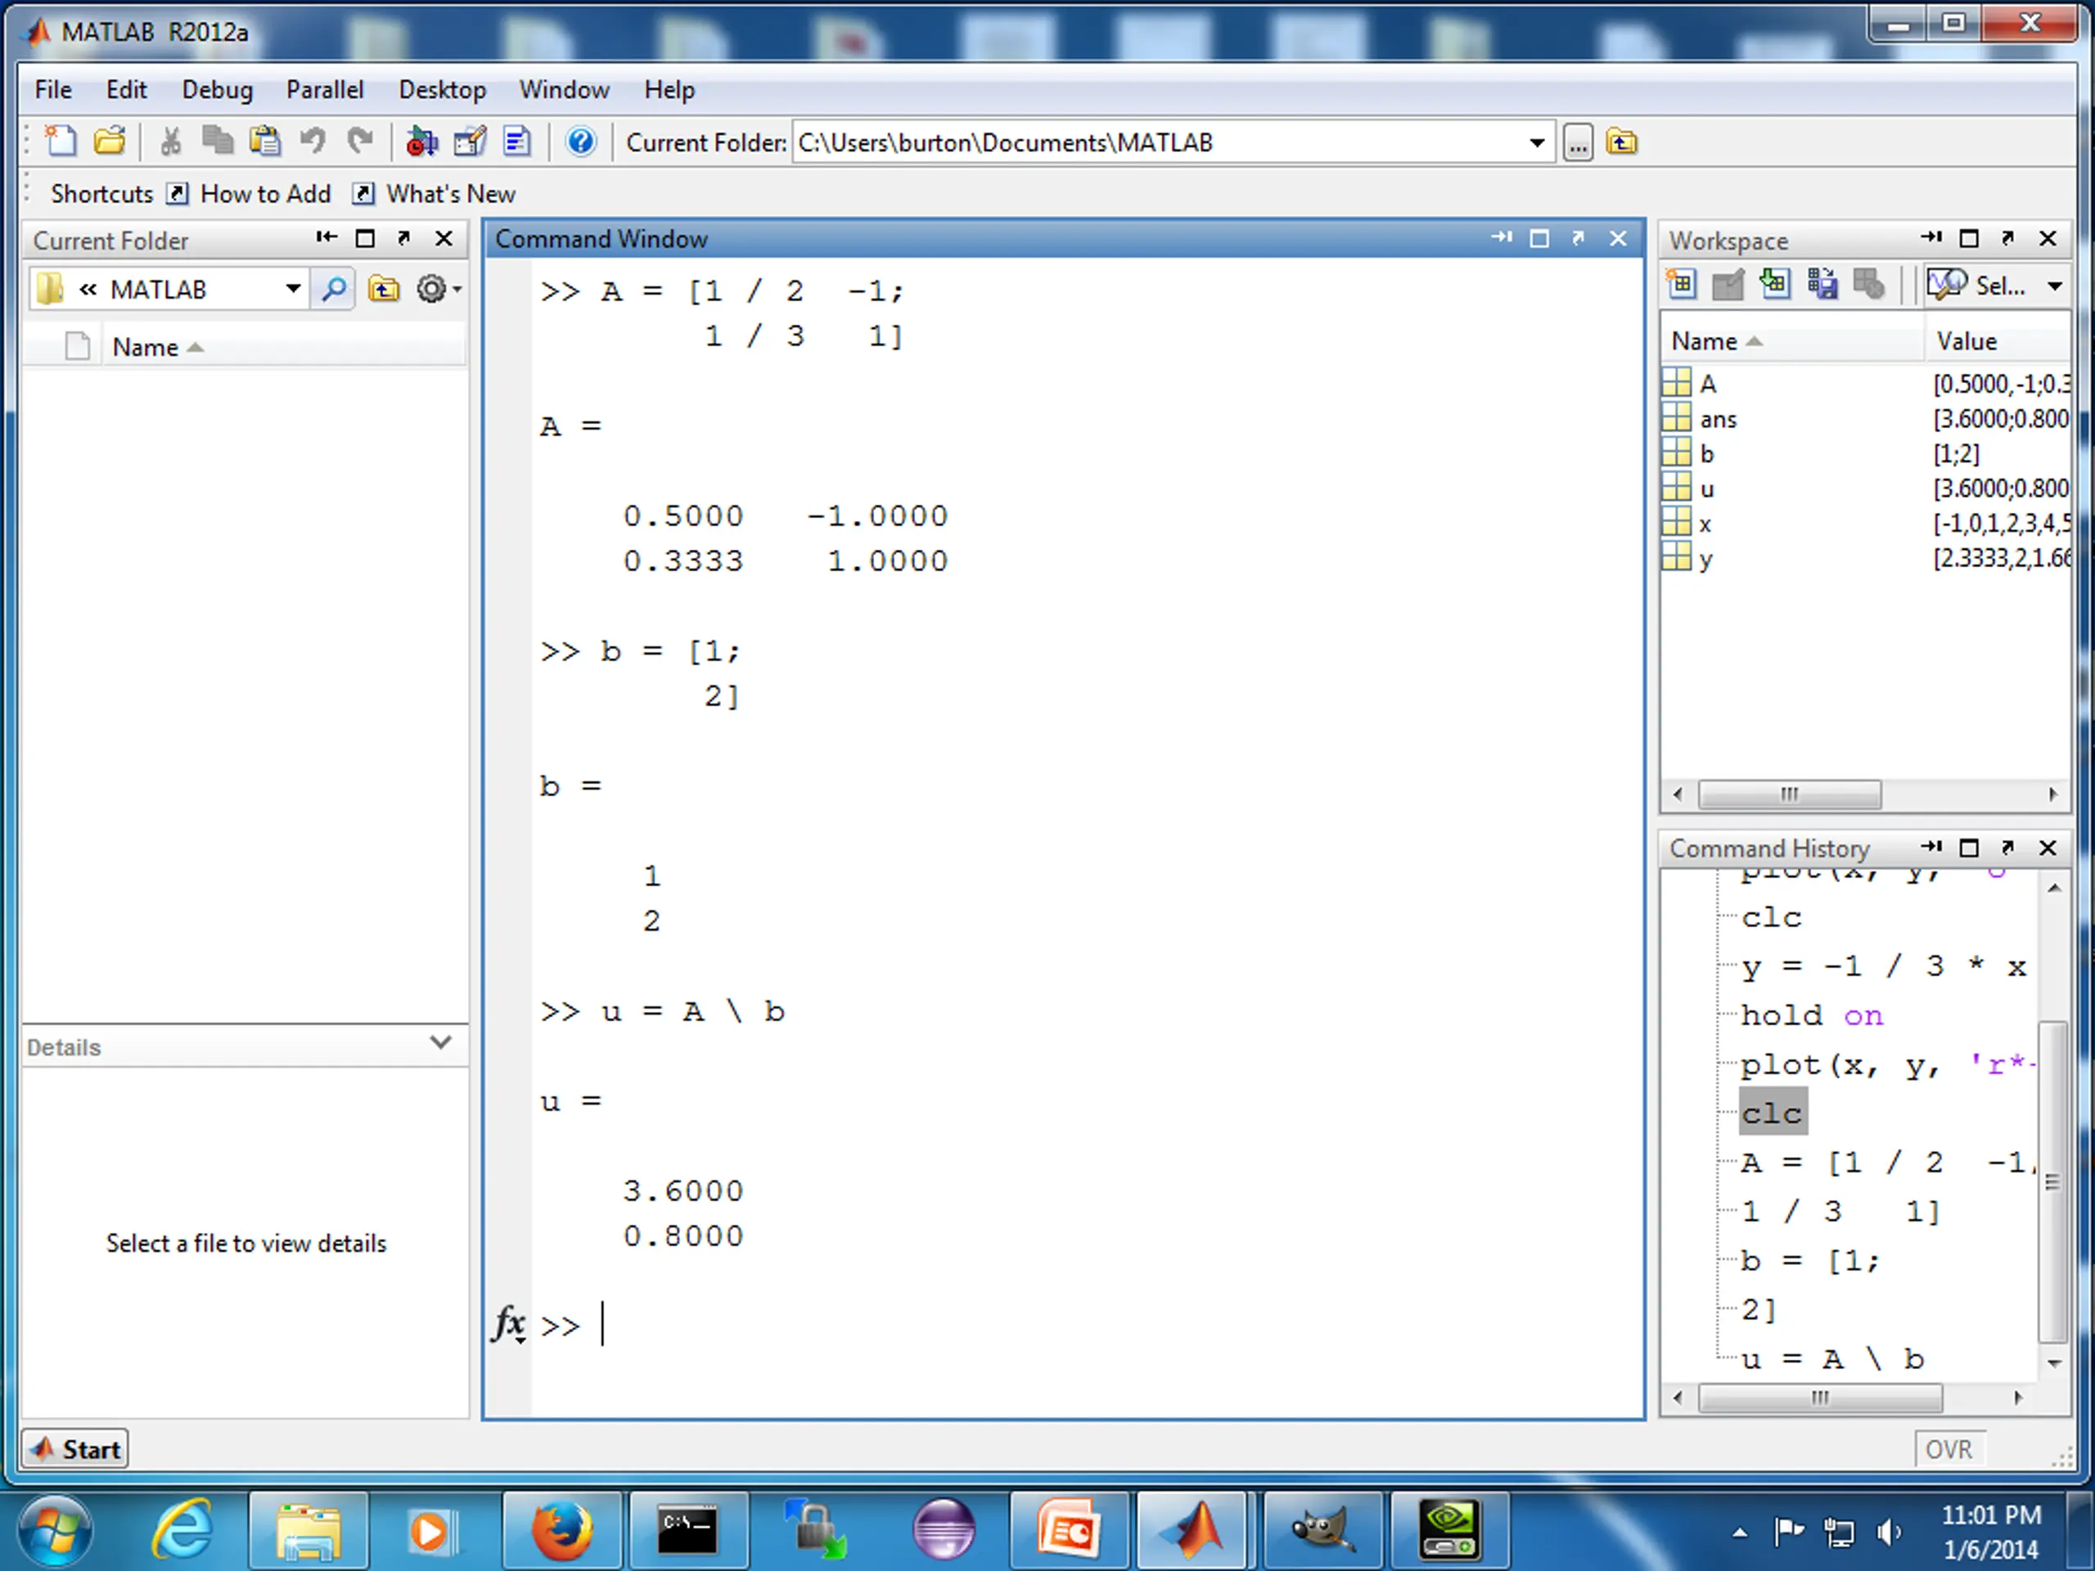Select 'u = A \ b' in Command History

point(1832,1359)
